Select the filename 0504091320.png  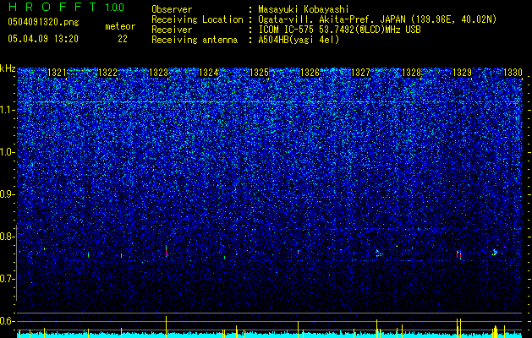(x=43, y=22)
